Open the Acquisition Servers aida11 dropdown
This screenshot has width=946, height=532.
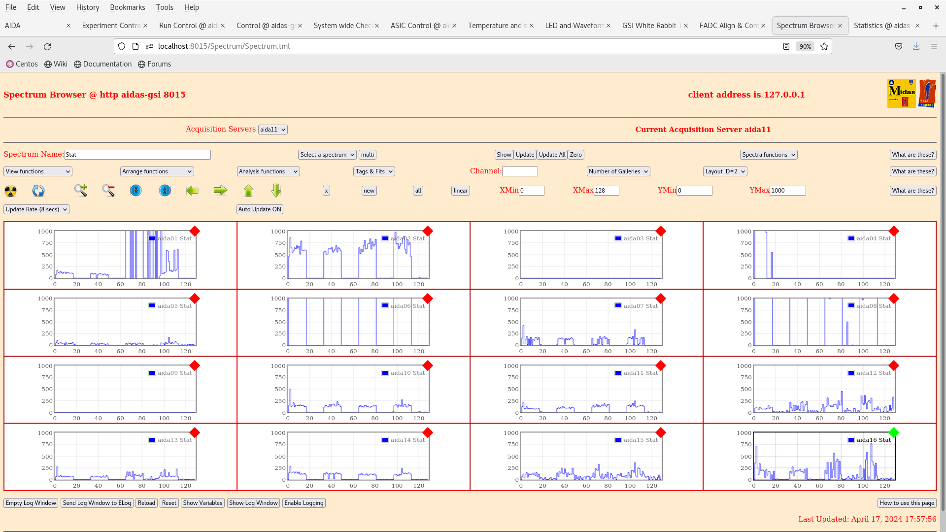(272, 130)
